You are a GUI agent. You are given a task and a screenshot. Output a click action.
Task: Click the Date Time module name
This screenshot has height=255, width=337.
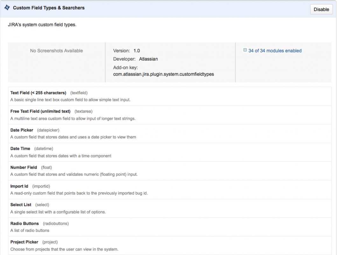20,149
